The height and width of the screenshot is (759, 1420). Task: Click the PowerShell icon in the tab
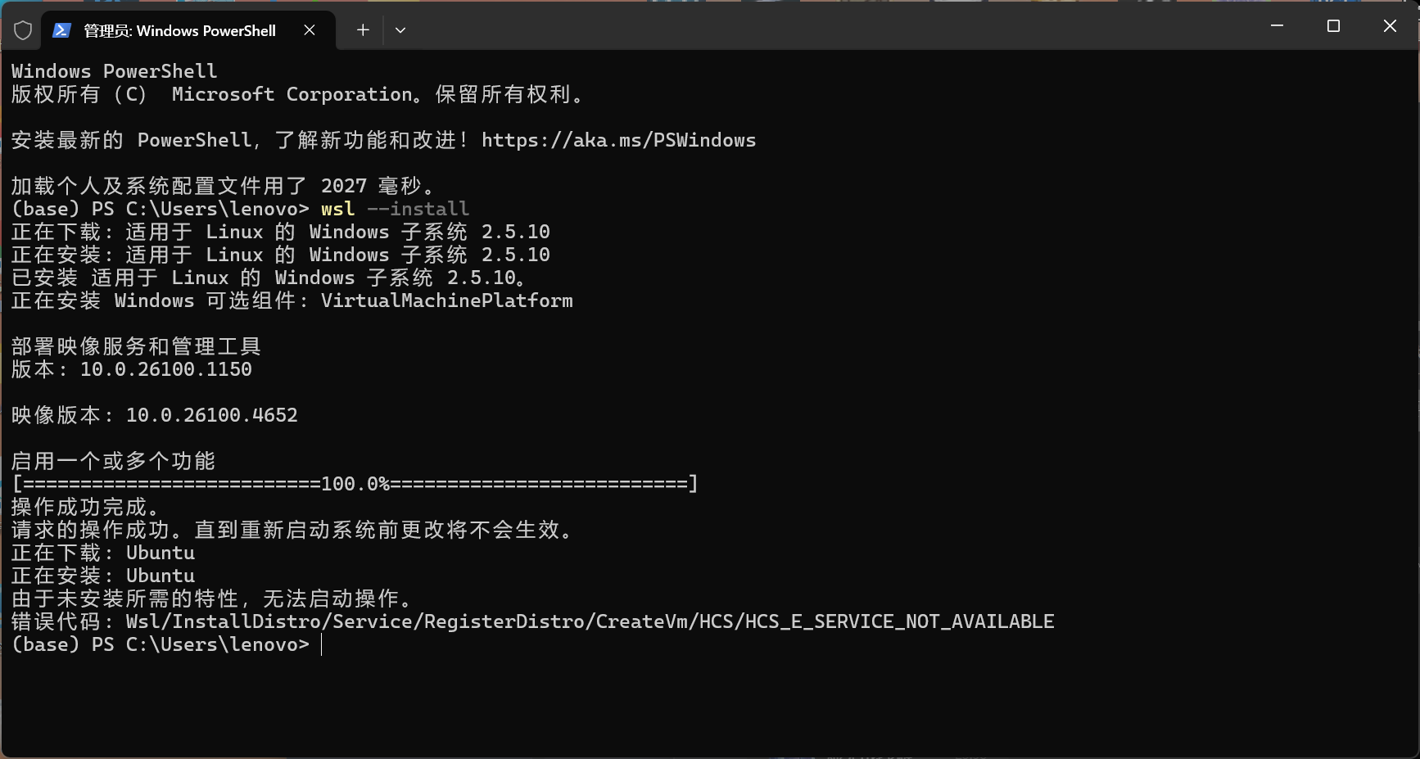tap(61, 30)
